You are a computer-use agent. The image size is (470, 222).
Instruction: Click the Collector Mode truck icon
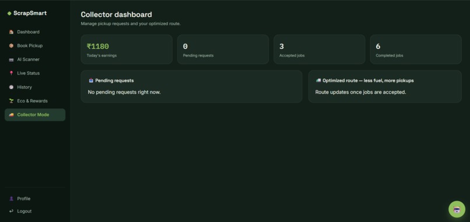[x=11, y=115]
